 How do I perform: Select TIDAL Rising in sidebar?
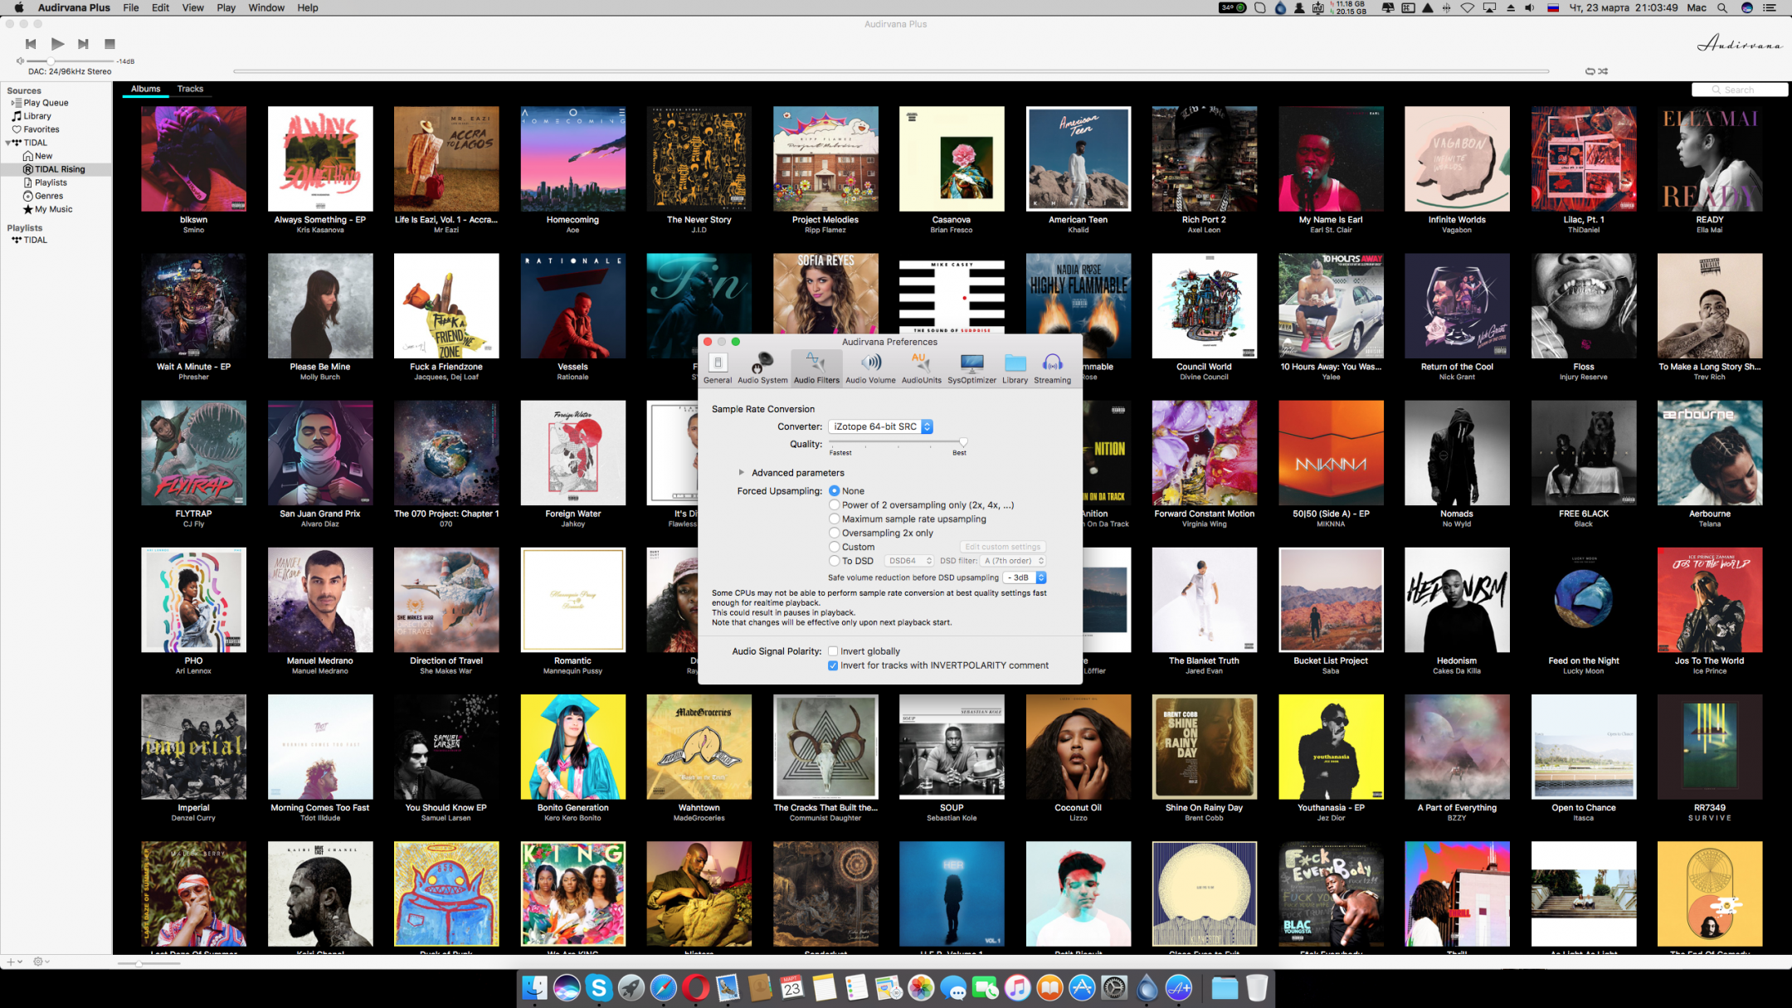(x=56, y=169)
